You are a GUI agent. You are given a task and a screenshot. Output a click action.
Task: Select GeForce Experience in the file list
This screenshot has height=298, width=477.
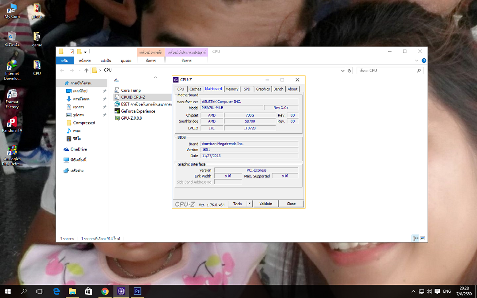(138, 111)
